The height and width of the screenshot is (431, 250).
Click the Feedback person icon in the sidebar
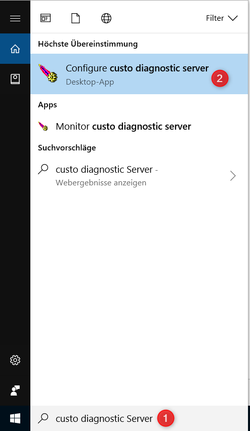(15, 390)
